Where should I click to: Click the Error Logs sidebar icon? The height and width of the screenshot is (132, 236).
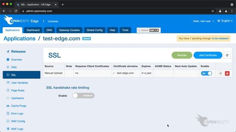8,113
